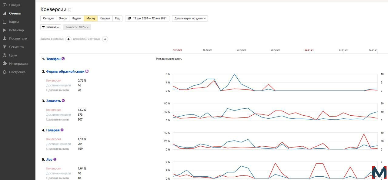Open Посетители in the sidebar
The width and height of the screenshot is (388, 180).
point(18,39)
